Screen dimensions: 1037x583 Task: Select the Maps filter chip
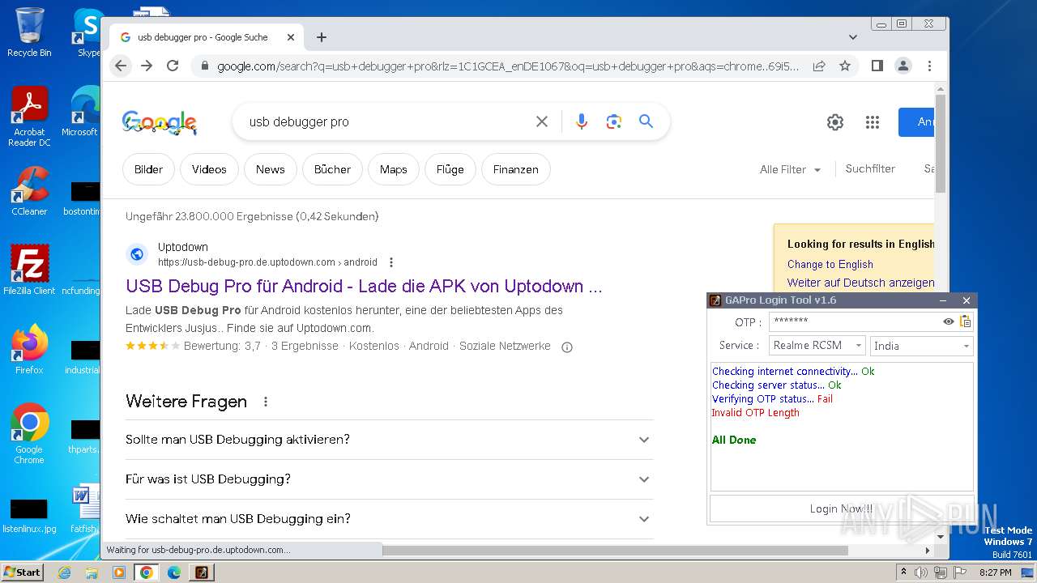click(x=393, y=169)
